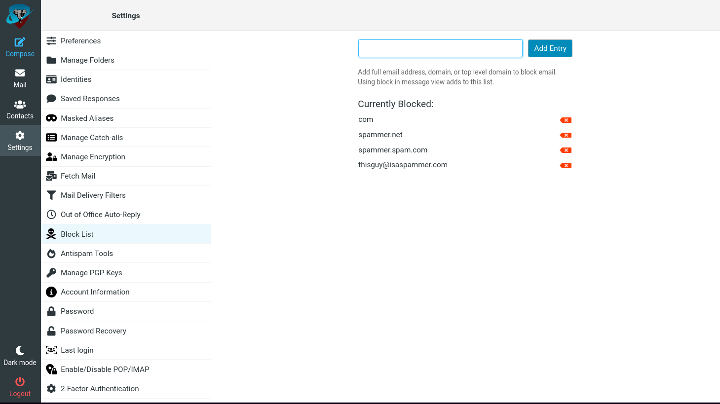Open Mail via envelope icon
The image size is (720, 404).
coord(20,73)
